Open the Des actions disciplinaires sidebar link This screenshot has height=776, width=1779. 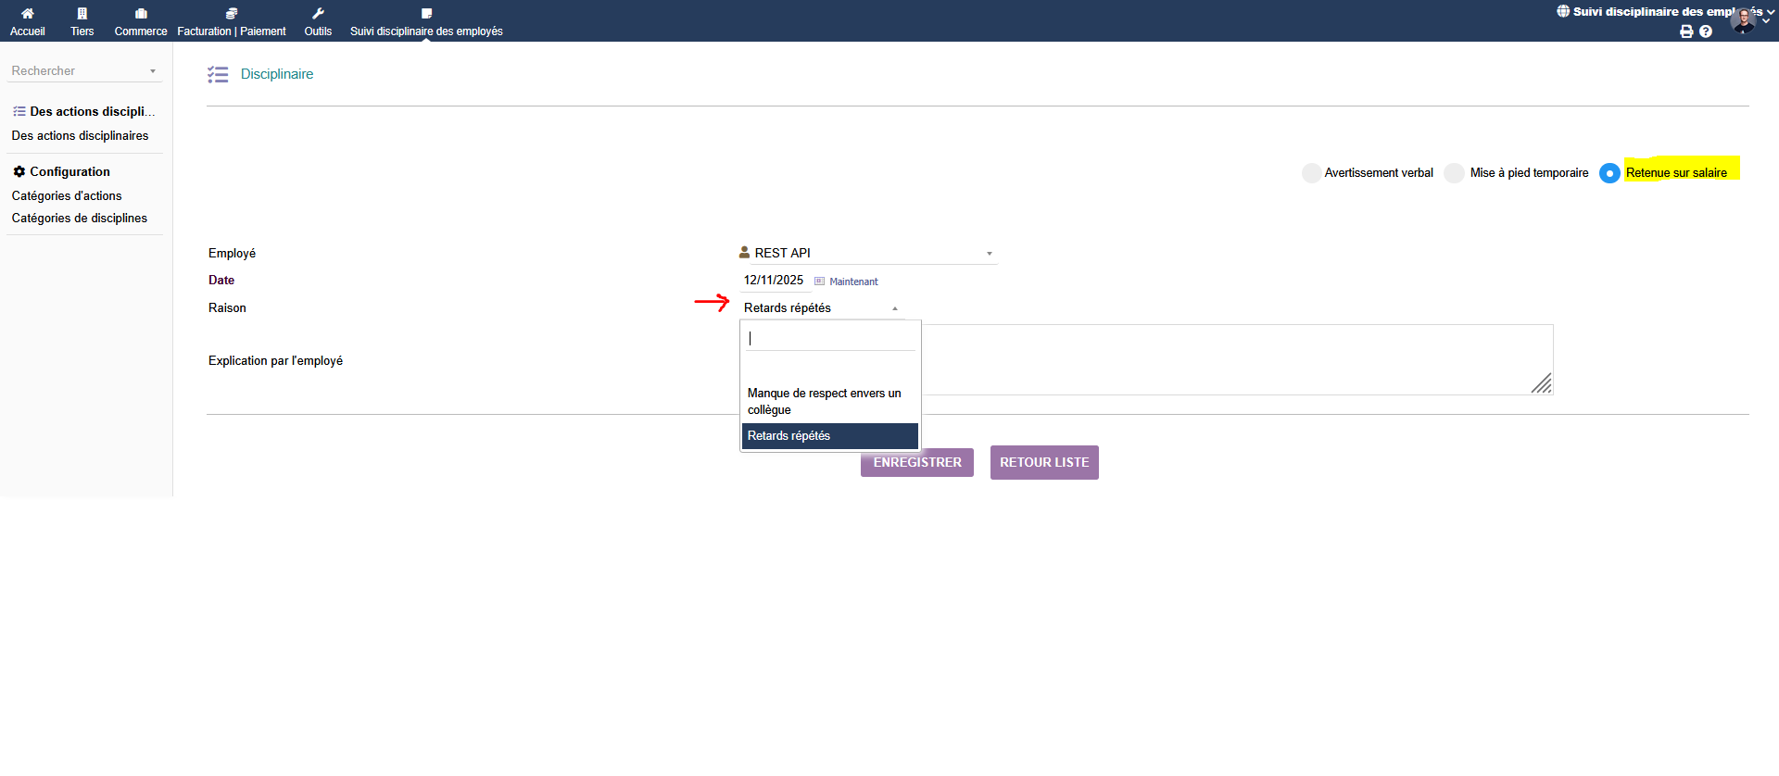80,136
